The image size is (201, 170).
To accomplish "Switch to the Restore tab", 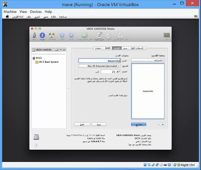I will coord(98,48).
